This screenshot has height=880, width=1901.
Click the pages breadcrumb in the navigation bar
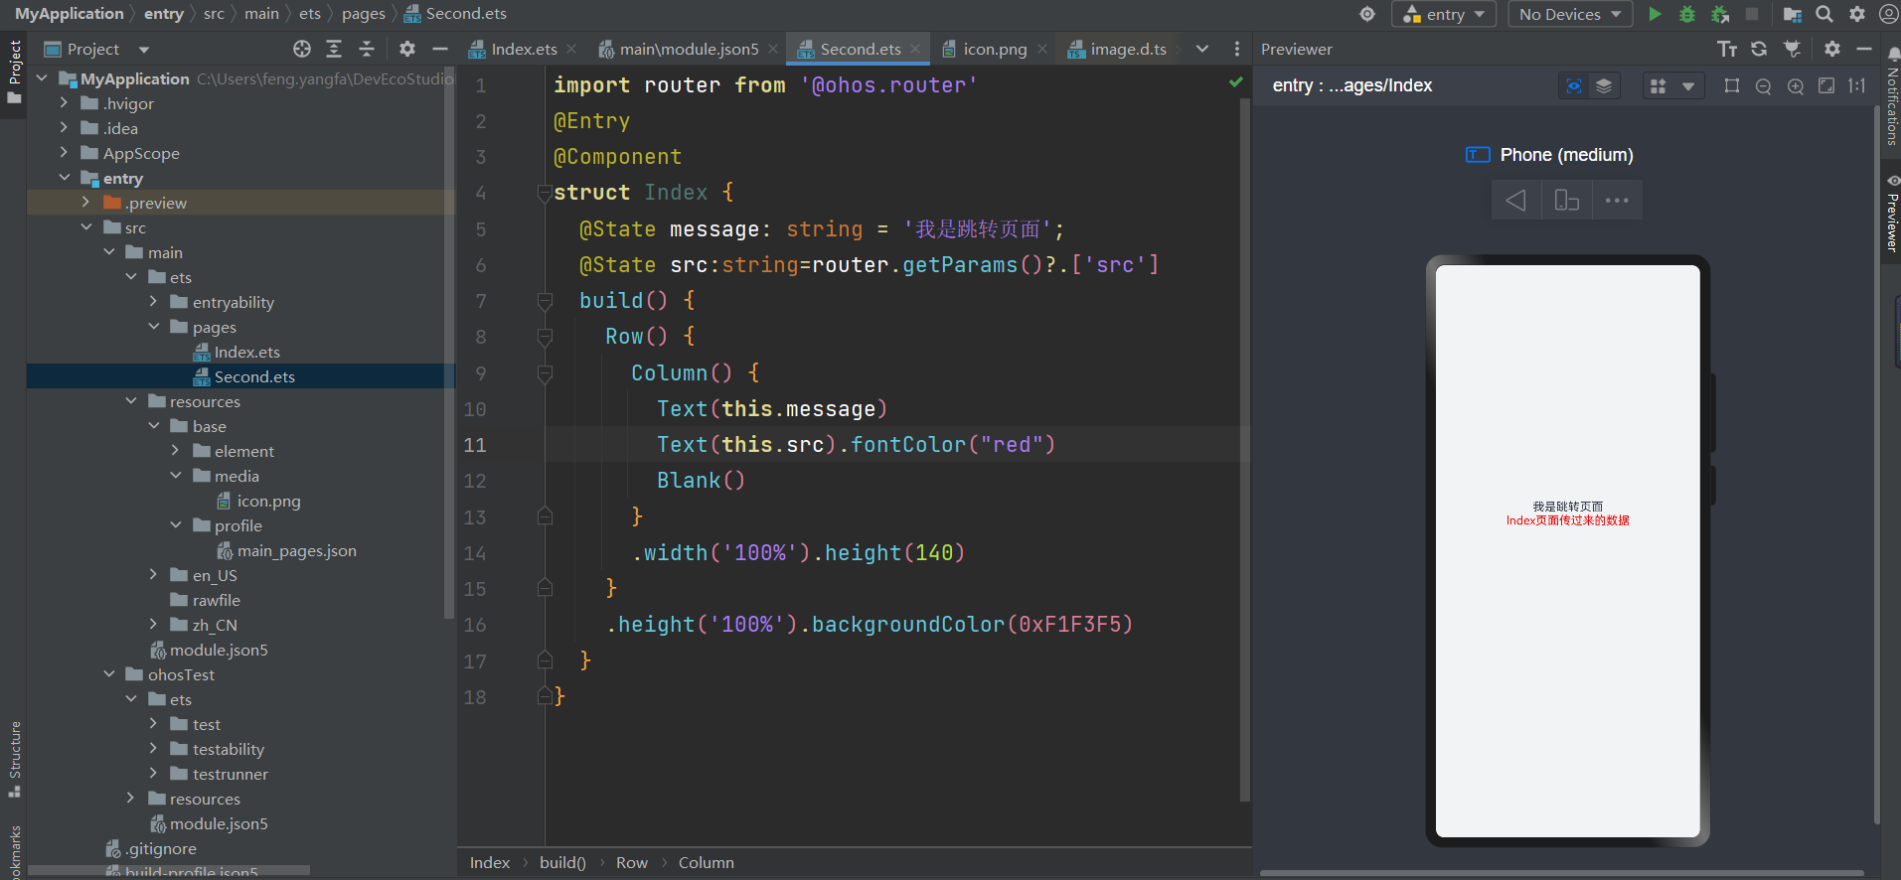[363, 14]
